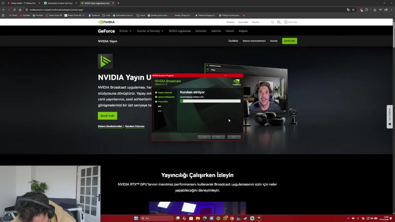The image size is (395, 222).
Task: Click the NVIDIA Broadcast app logo icon
Action: (105, 61)
